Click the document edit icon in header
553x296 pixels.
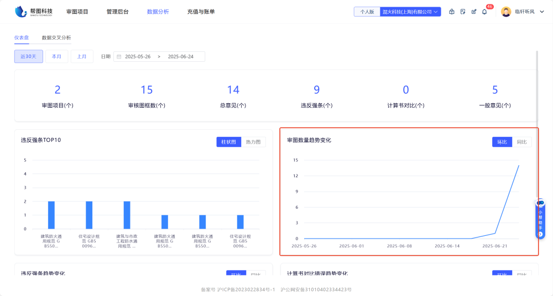[x=463, y=12]
